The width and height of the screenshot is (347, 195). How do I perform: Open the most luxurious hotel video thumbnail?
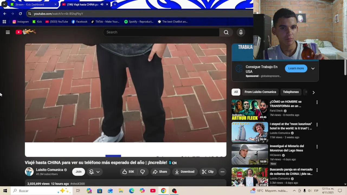250,132
